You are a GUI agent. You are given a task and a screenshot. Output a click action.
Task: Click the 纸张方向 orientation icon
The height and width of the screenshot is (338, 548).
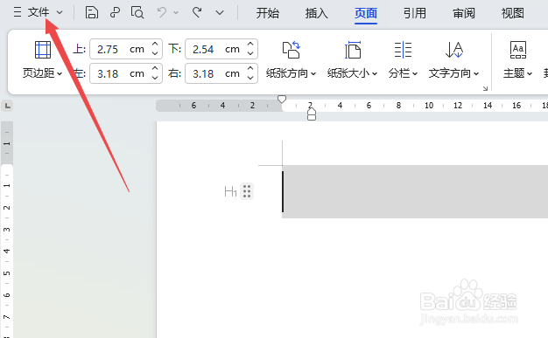click(x=292, y=50)
